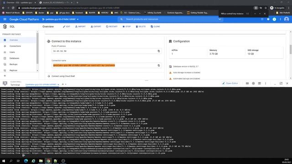Viewport: 292px width, 164px height.
Task: Open the GCP navigation hamburger menu
Action: (x=5, y=19)
